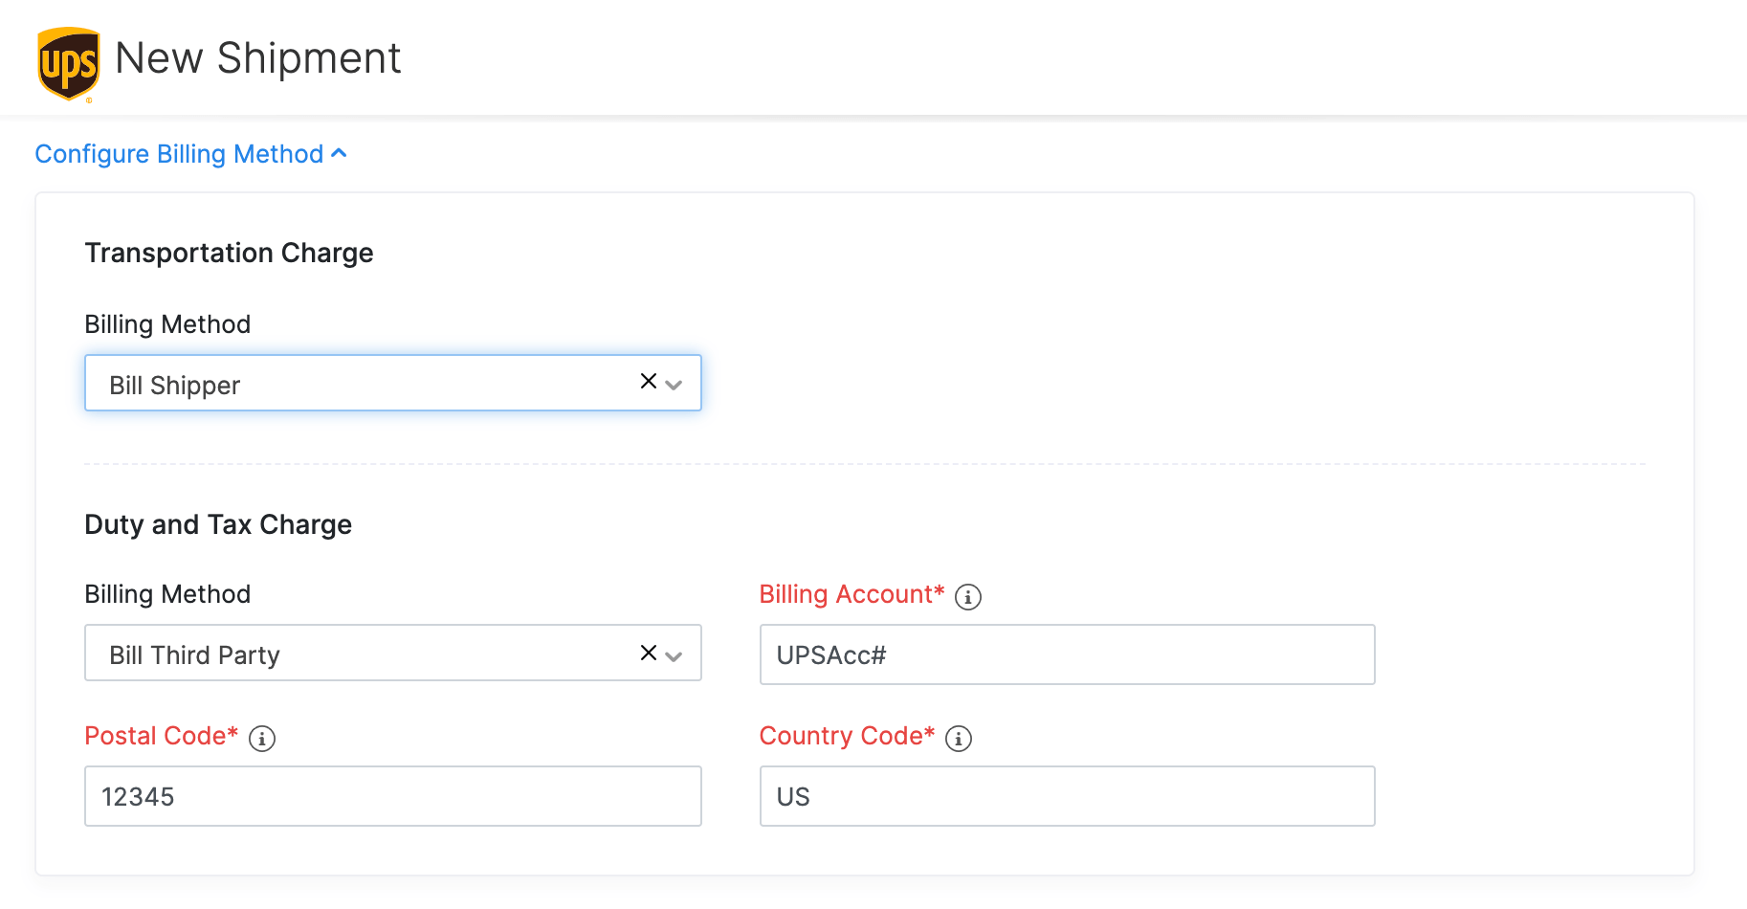Click inside the Postal Code field showing 12345
Image resolution: width=1747 pixels, height=909 pixels.
coord(392,795)
